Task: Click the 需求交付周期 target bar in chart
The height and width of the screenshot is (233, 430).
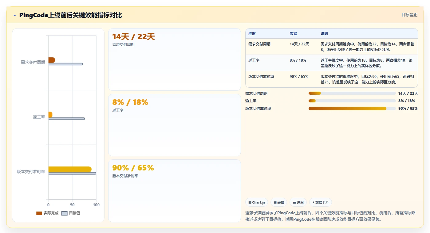Action: [65, 64]
